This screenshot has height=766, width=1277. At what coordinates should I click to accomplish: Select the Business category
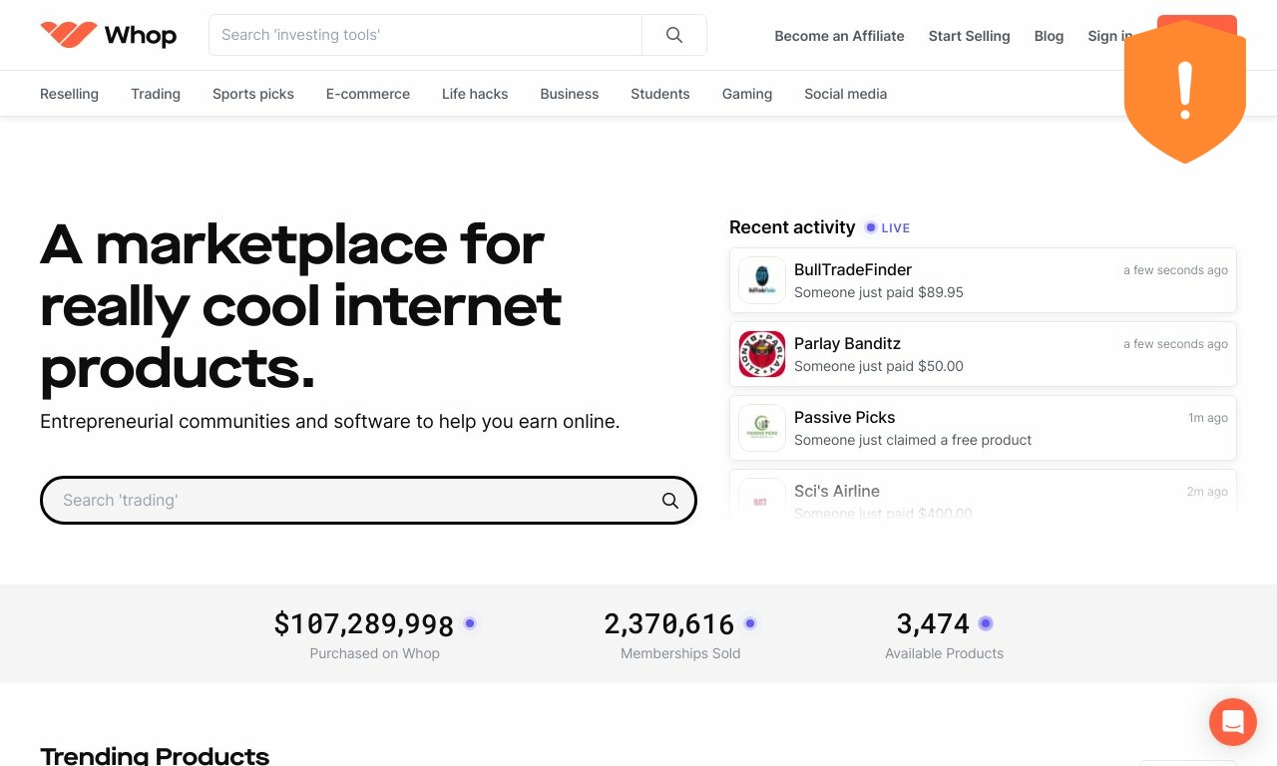[x=570, y=94]
